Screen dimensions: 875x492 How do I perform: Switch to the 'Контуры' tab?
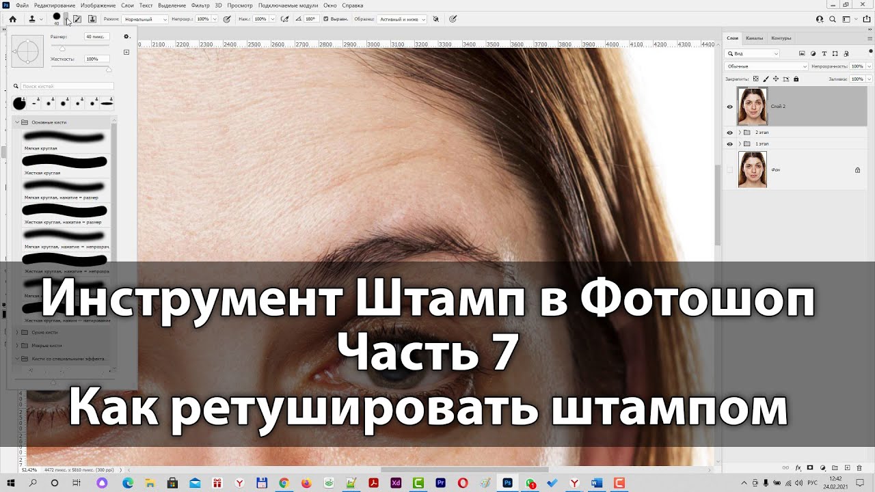tap(781, 38)
